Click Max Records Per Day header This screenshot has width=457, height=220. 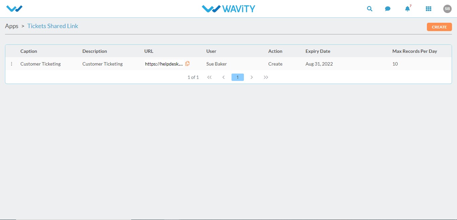tap(415, 51)
